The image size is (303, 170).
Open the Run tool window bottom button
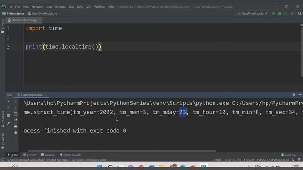(x=13, y=155)
